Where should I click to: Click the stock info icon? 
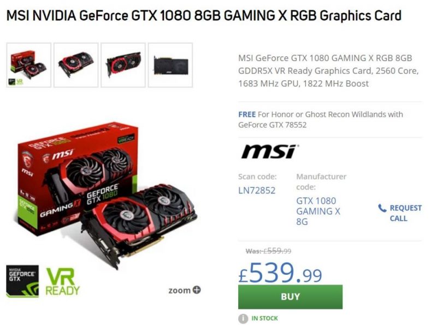[x=243, y=318]
